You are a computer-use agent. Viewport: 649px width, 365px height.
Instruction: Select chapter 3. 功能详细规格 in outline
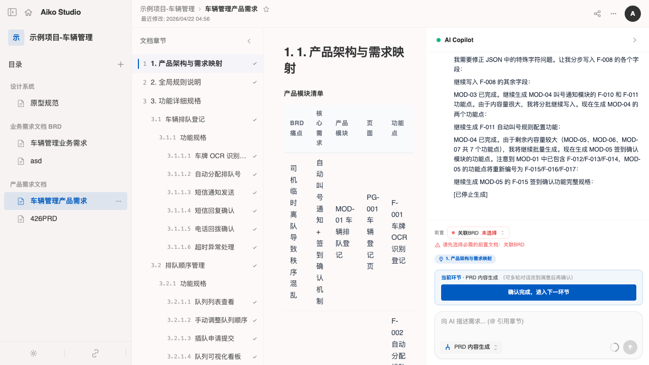pos(198,101)
